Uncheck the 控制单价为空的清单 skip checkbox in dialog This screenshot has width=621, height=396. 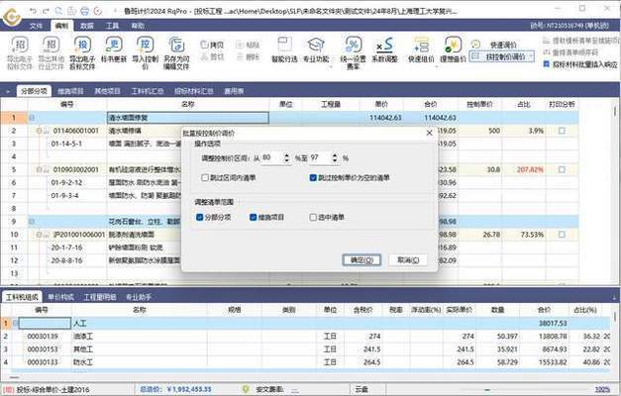[x=313, y=178]
